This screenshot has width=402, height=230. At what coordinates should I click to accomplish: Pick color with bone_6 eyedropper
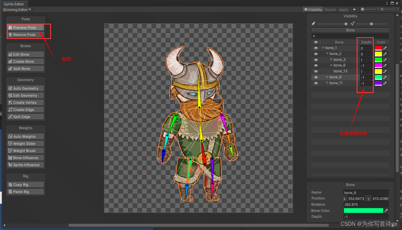tap(385, 65)
